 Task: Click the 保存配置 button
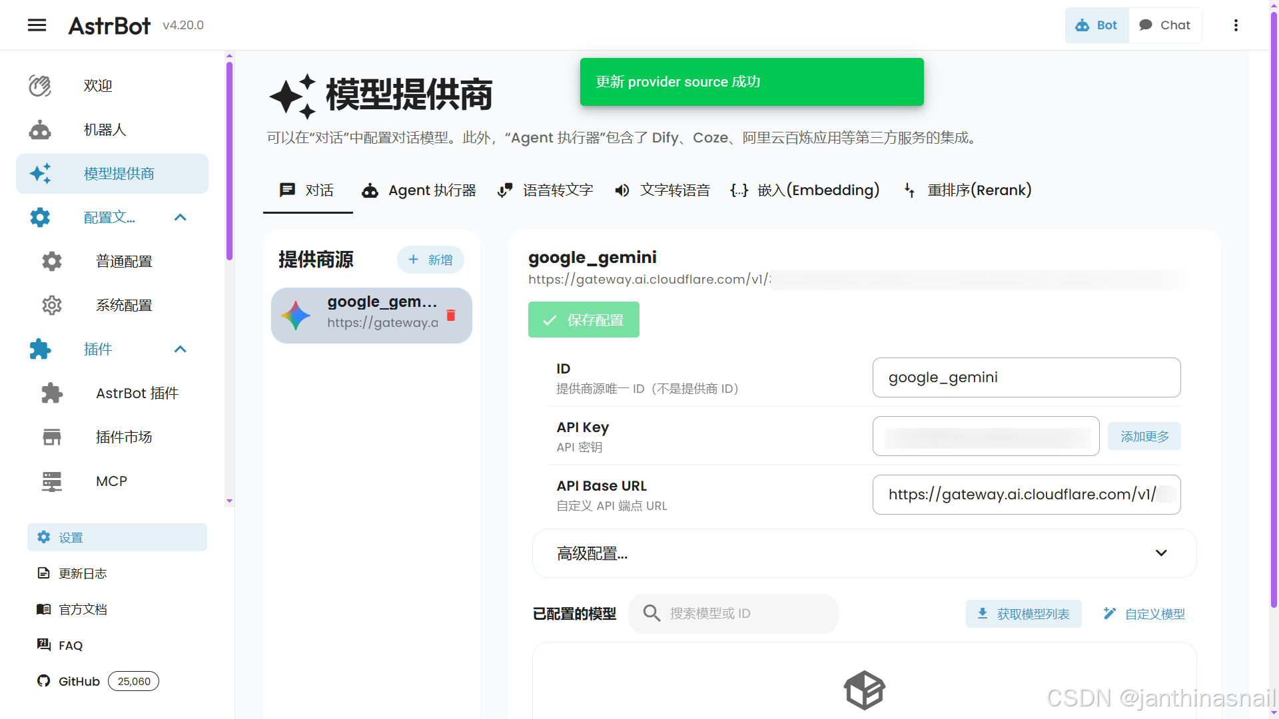coord(584,320)
